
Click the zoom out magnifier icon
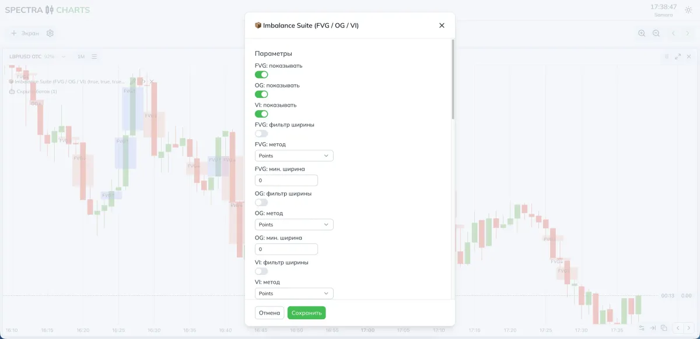click(656, 33)
